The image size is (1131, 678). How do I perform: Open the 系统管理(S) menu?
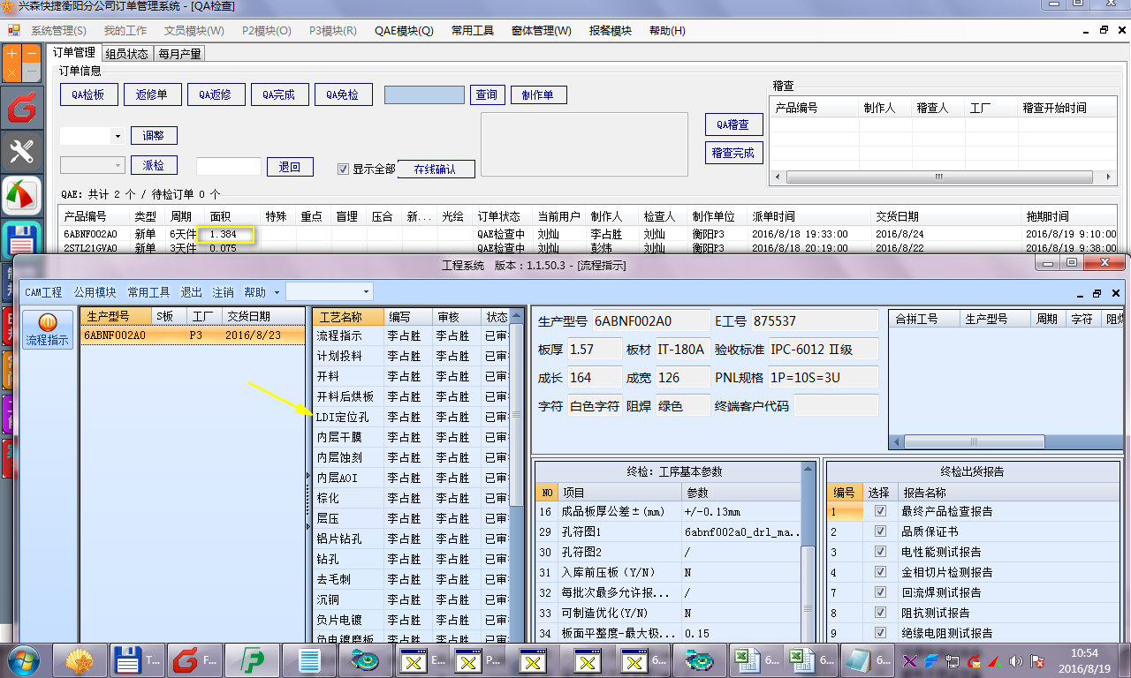[57, 31]
